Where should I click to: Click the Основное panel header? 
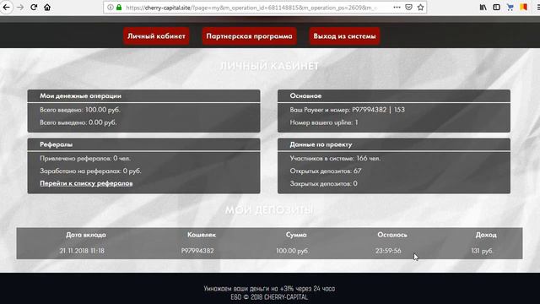[394, 95]
